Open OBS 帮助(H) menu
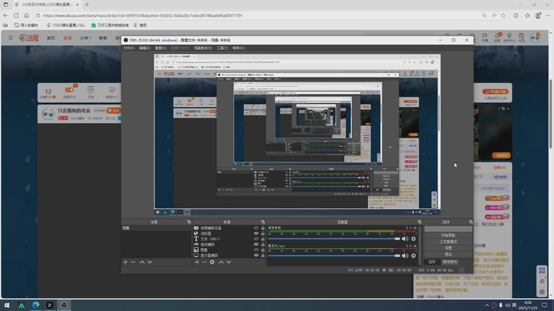This screenshot has width=554, height=311. [x=238, y=48]
